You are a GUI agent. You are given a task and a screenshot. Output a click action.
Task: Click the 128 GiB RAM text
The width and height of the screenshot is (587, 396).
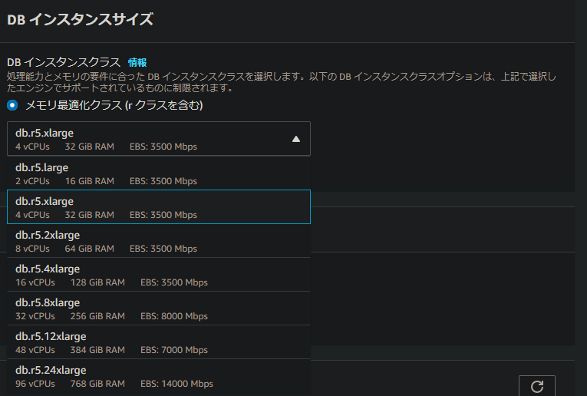[97, 282]
